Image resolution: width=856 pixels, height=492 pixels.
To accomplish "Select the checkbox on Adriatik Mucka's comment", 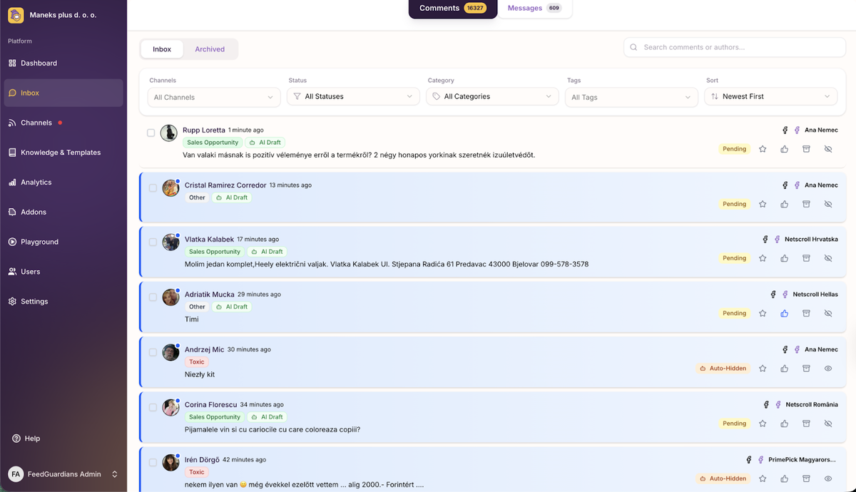I will (152, 297).
